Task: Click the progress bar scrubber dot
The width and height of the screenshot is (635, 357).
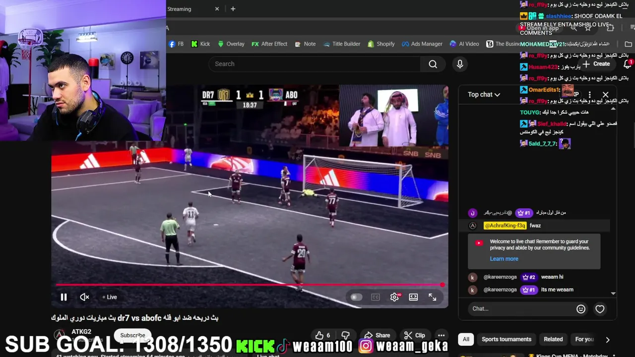Action: 442,285
